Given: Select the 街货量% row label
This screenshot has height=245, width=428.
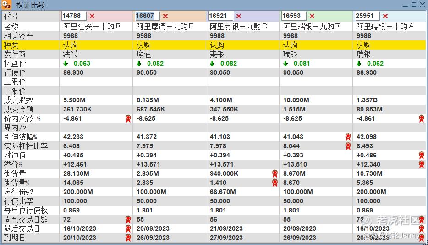Looking at the screenshot, I should coord(17,183).
